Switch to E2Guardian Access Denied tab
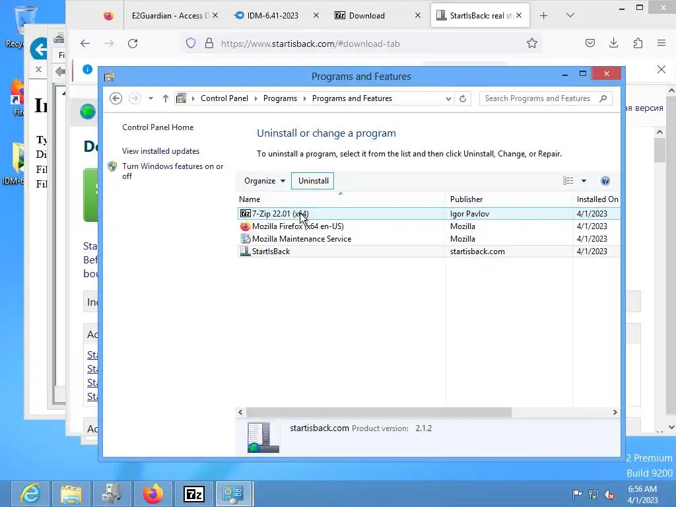The height and width of the screenshot is (507, 676). pyautogui.click(x=170, y=16)
